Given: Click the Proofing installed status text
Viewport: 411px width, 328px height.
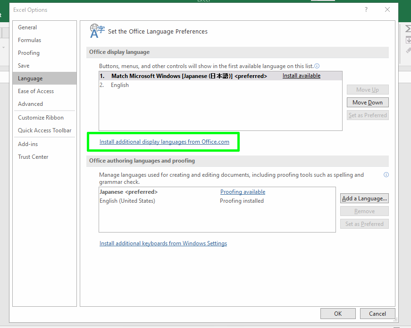Looking at the screenshot, I should click(242, 201).
